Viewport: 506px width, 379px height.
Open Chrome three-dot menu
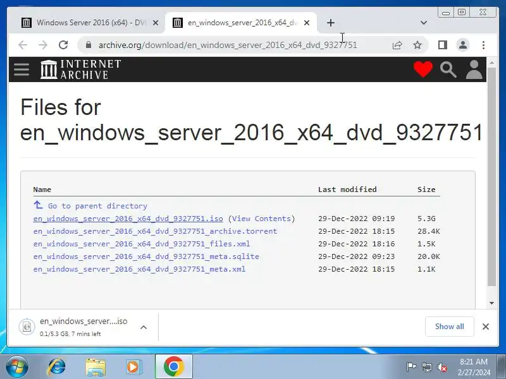coord(483,45)
